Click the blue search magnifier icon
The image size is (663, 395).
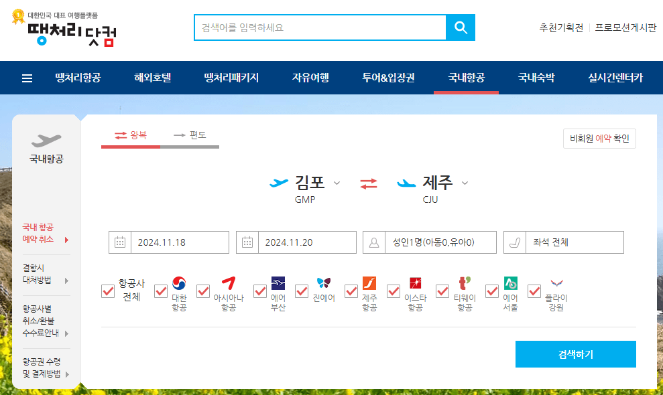tap(461, 27)
